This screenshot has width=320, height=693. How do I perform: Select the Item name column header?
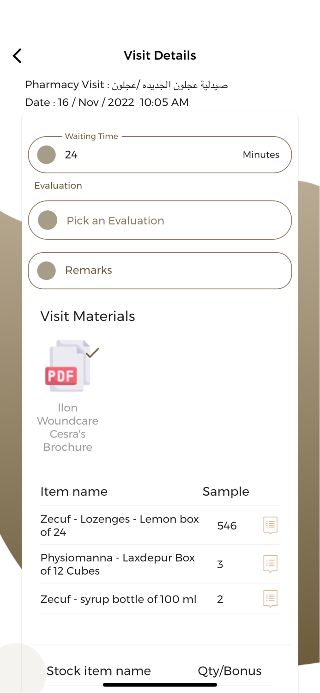click(74, 491)
